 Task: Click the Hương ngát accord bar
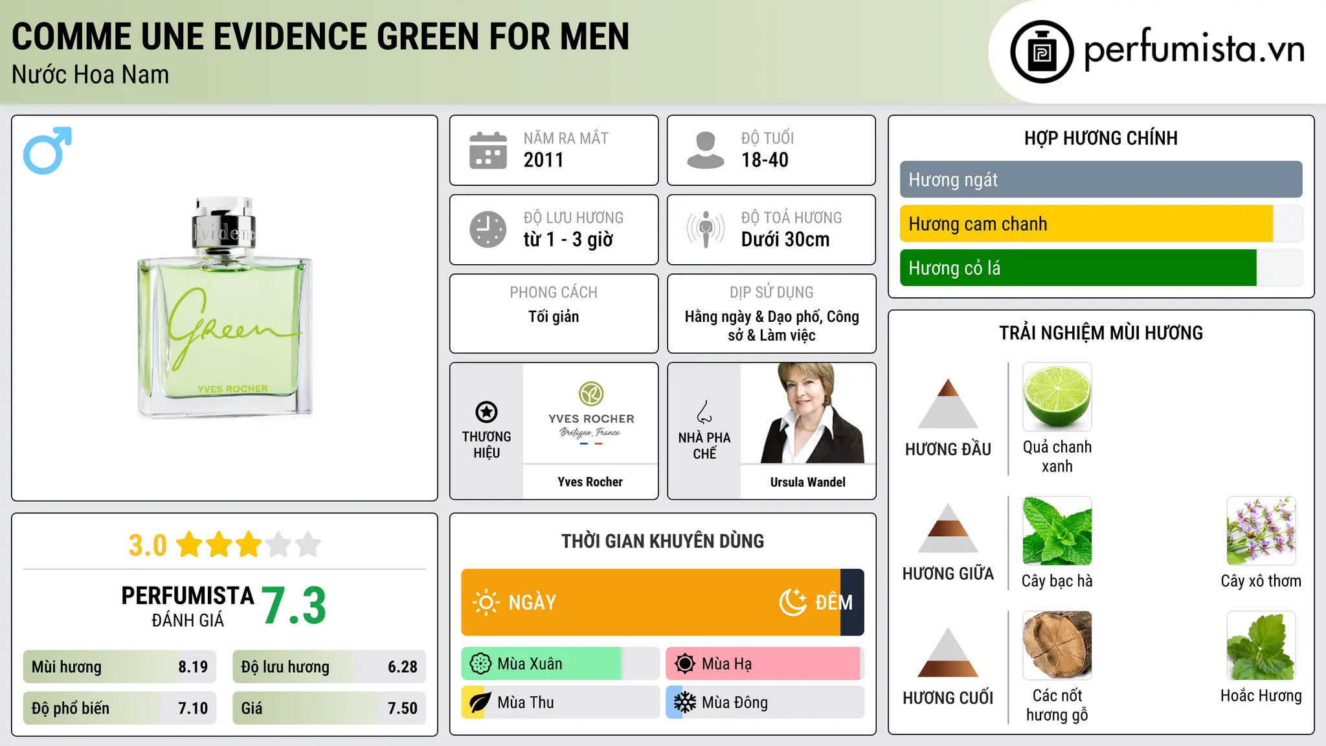point(1101,179)
